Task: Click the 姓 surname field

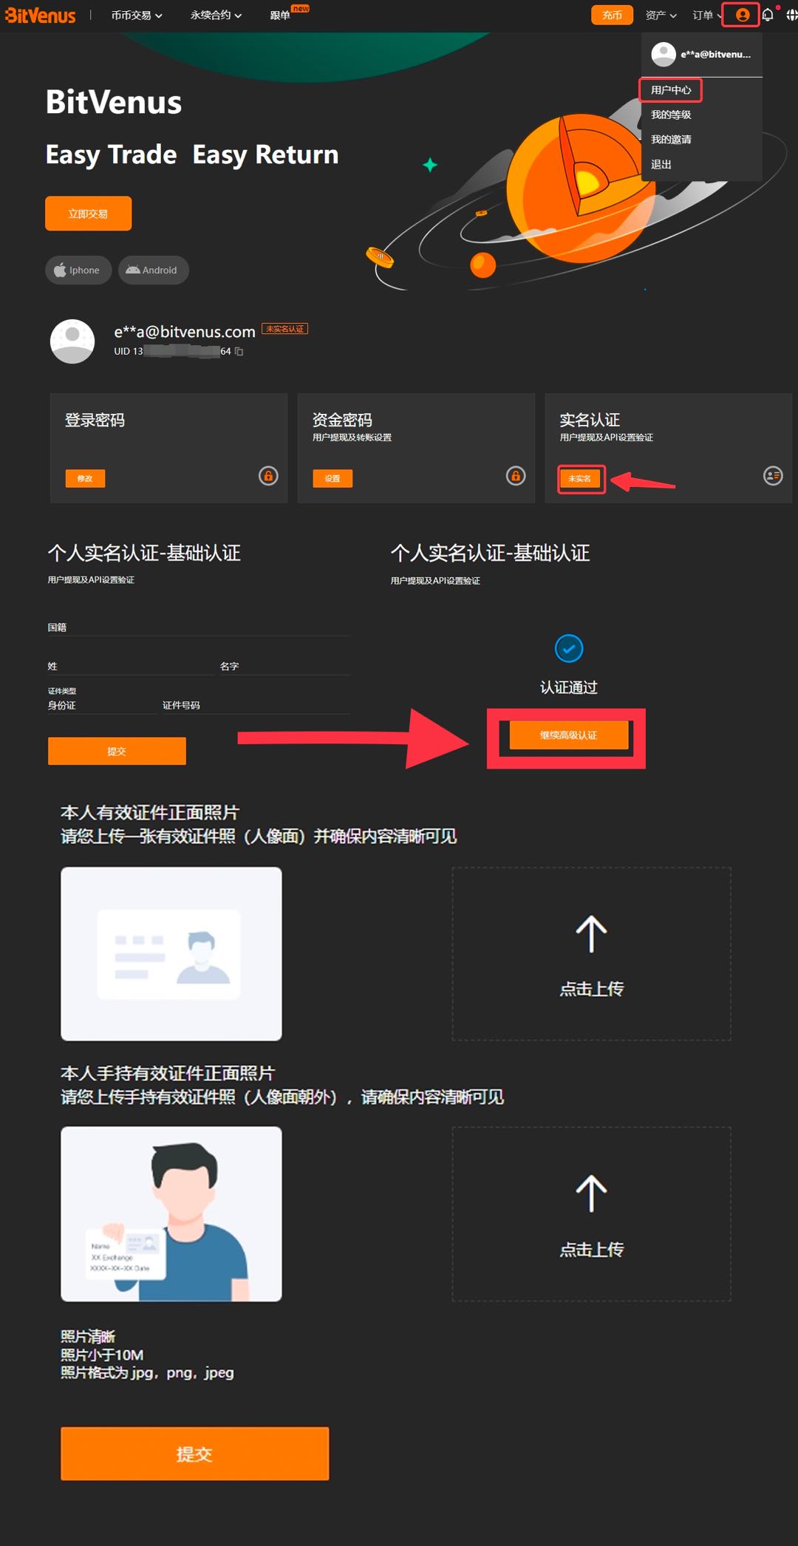Action: pos(130,667)
